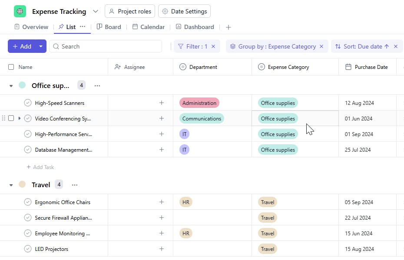Screen dimensions: 404x260
Task: Mark High-Speed Scanners task as complete
Action: click(x=28, y=103)
